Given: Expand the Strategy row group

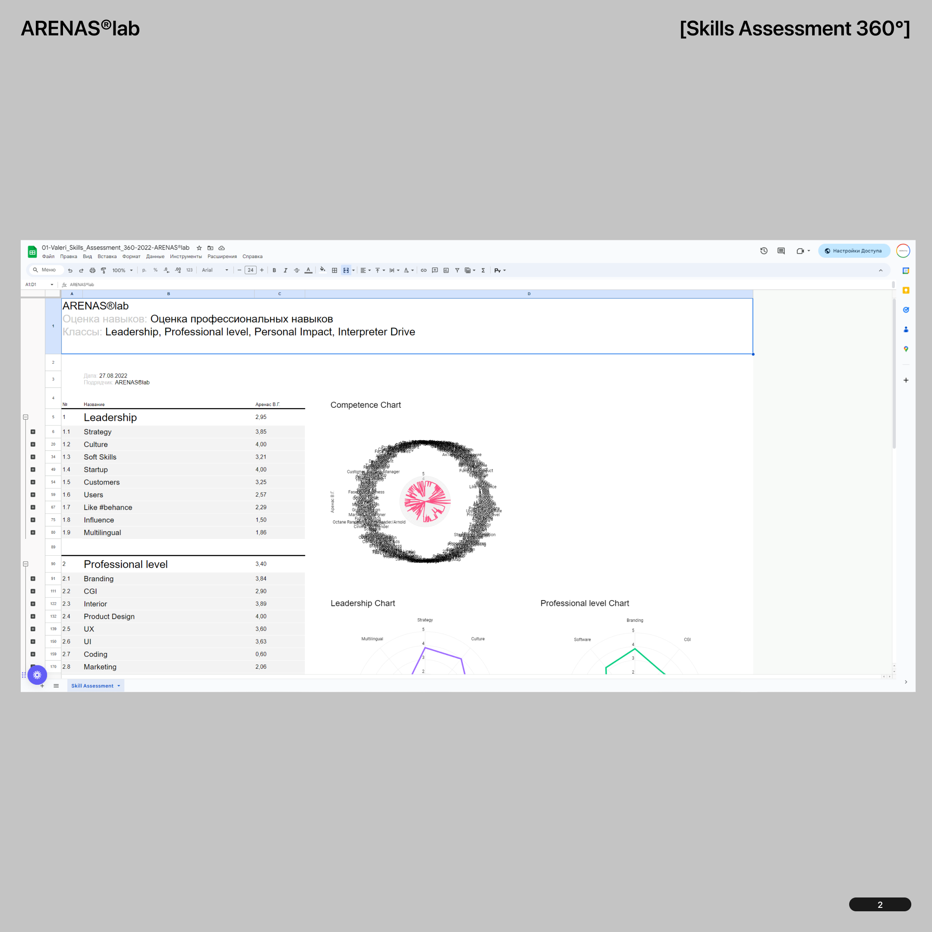Looking at the screenshot, I should 33,432.
